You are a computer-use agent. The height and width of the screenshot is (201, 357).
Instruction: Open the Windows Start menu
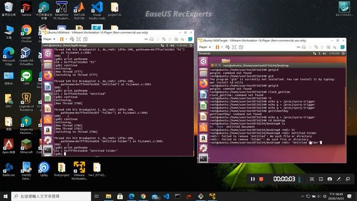[6, 196]
